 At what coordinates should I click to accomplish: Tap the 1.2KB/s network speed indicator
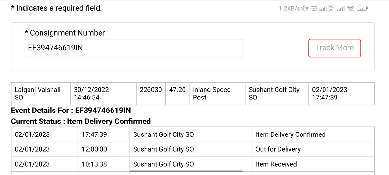[x=289, y=9]
